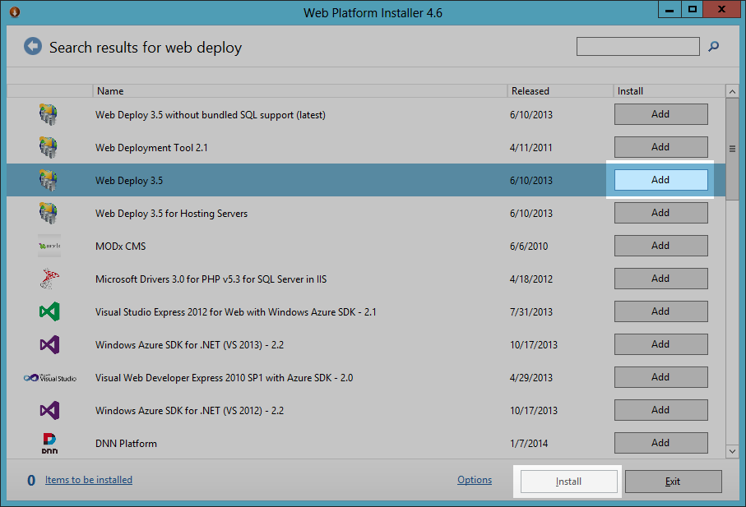Select the Web Deploy 3.5 for Hosting Servers row
The width and height of the screenshot is (746, 507).
click(x=366, y=213)
